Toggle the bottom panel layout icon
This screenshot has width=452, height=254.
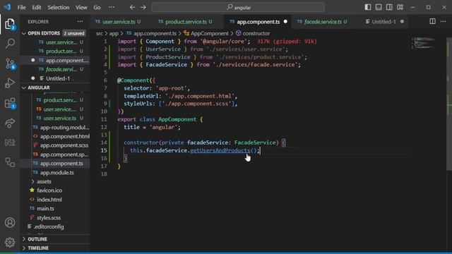379,7
